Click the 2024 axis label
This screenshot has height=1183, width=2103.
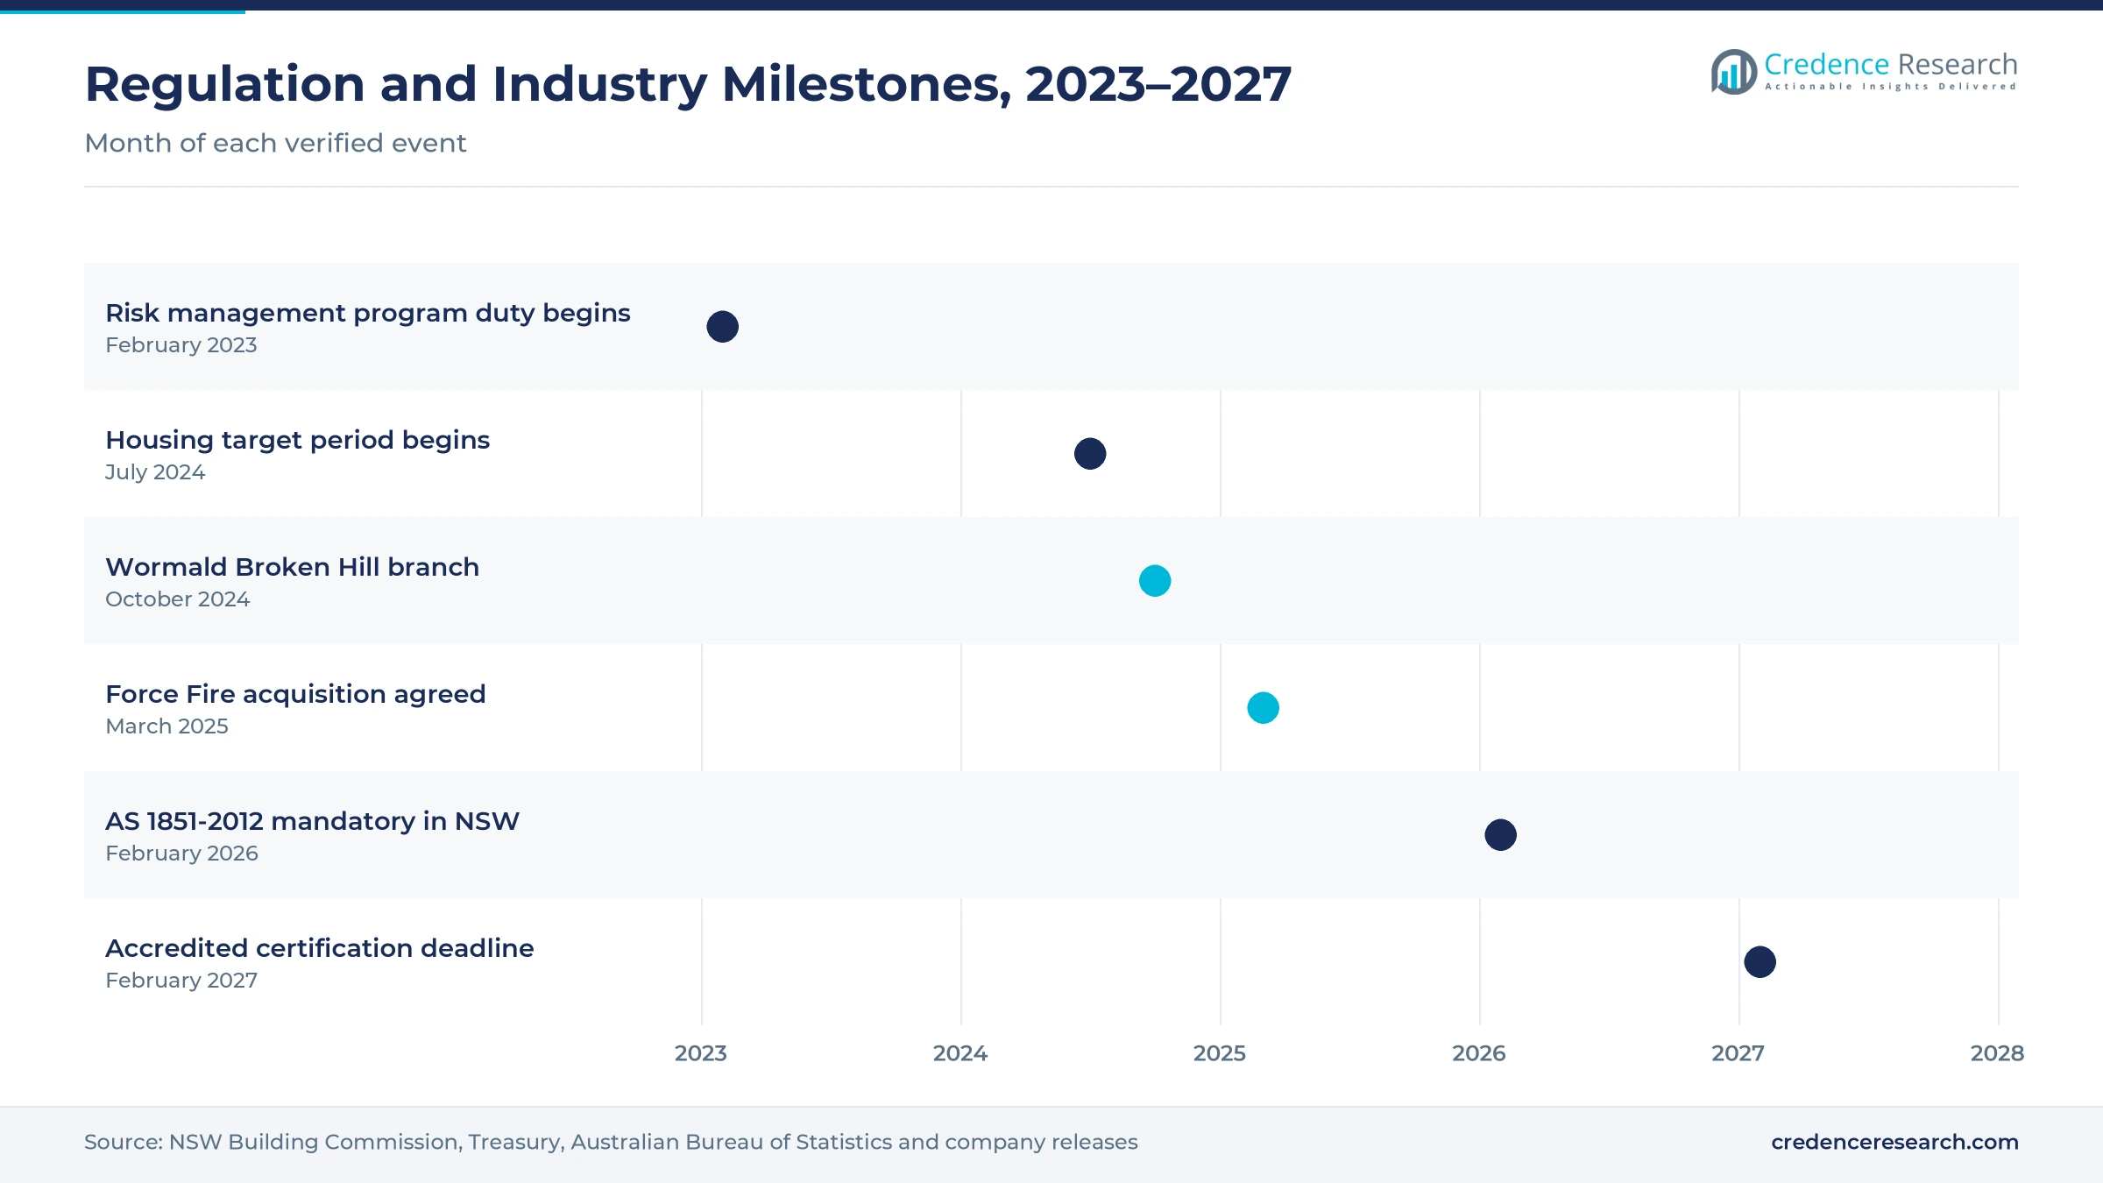point(960,1053)
